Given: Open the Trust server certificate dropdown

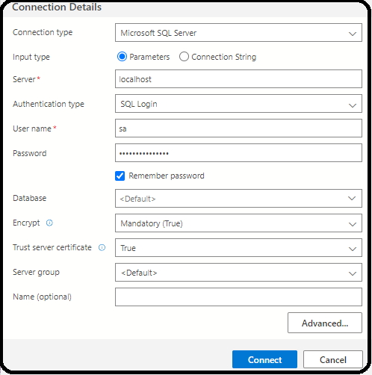Looking at the screenshot, I should tap(238, 248).
